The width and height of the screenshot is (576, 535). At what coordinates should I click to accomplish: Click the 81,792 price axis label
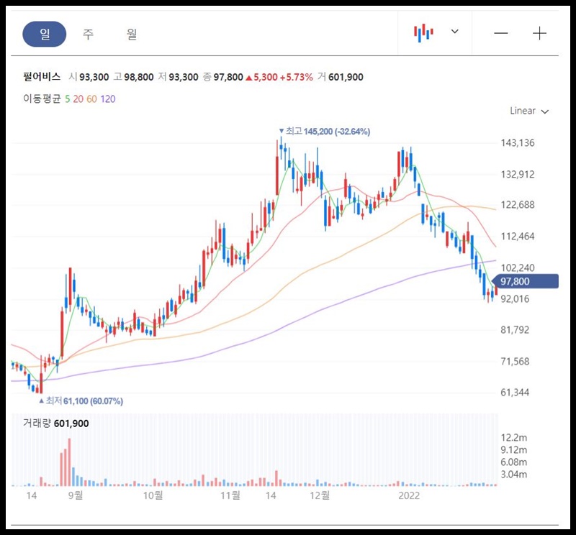click(x=515, y=330)
